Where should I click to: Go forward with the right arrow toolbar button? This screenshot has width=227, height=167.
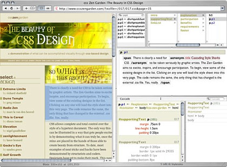point(17,9)
